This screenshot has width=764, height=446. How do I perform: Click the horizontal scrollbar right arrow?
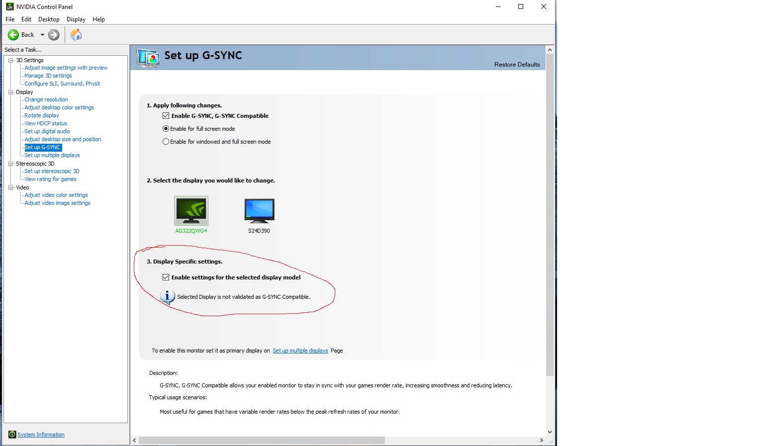[541, 441]
